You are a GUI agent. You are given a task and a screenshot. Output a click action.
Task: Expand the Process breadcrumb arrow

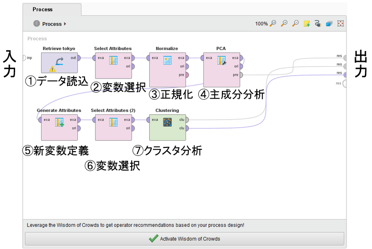pyautogui.click(x=65, y=24)
